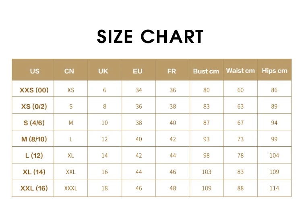302x213 pixels.
Task: Click the EU column header
Action: (138, 71)
